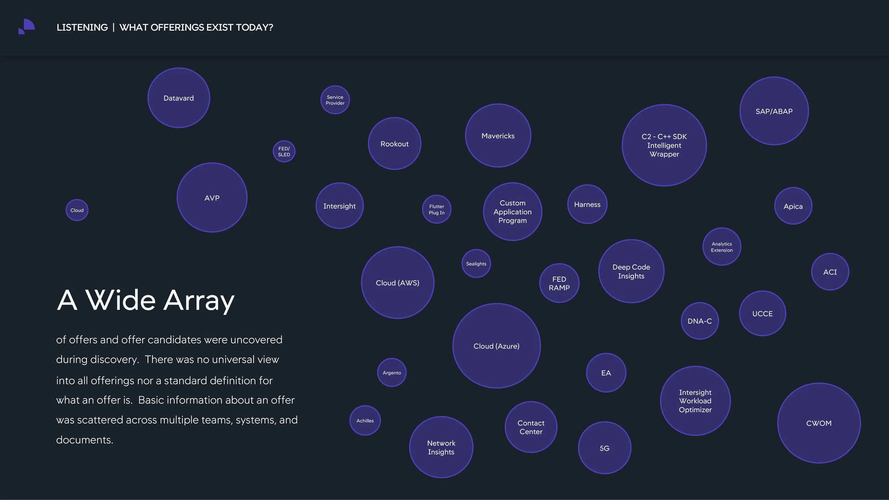Click the A Wide Array heading
Screen dimensions: 889x500
pyautogui.click(x=146, y=300)
